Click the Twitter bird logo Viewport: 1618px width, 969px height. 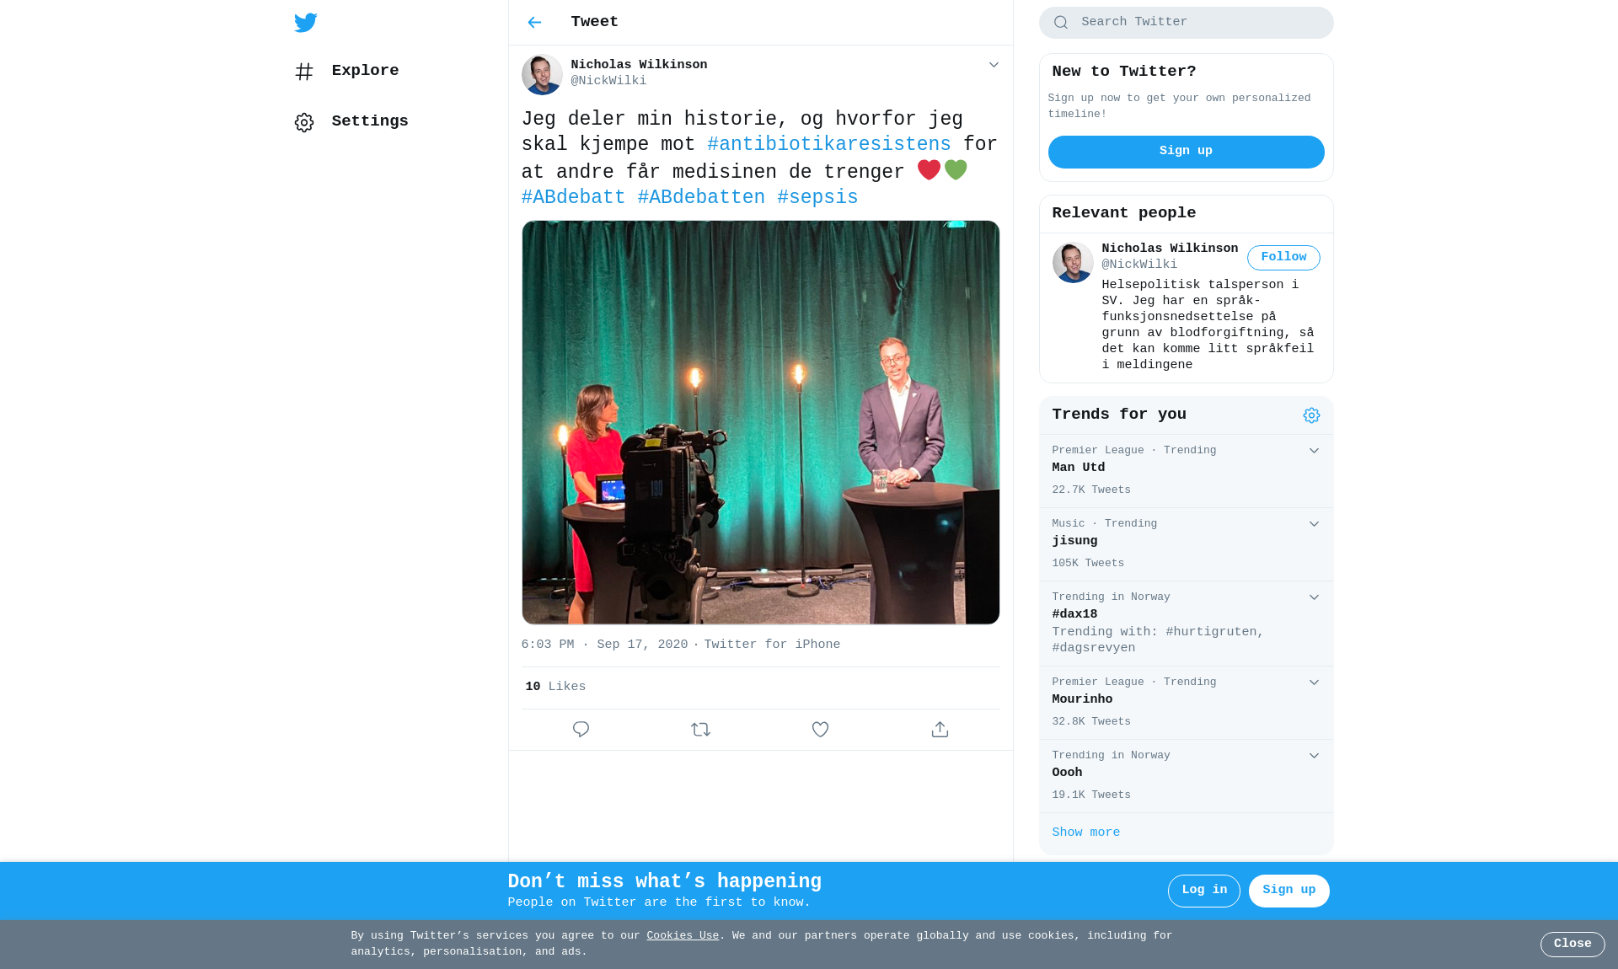[306, 23]
